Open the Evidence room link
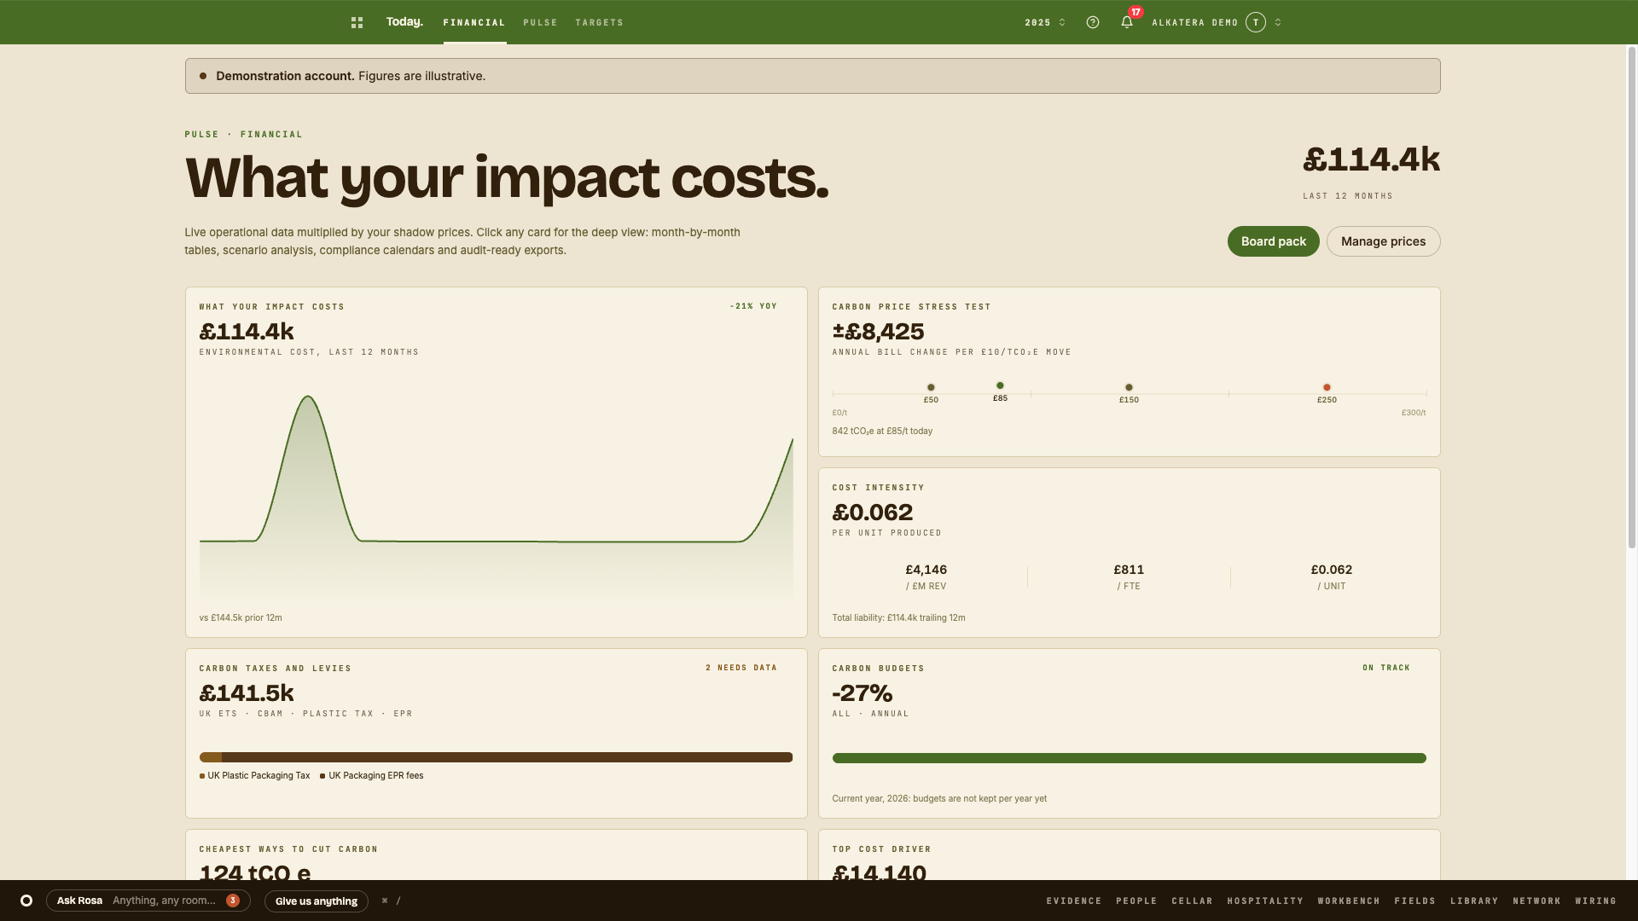This screenshot has width=1638, height=921. pyautogui.click(x=1074, y=901)
